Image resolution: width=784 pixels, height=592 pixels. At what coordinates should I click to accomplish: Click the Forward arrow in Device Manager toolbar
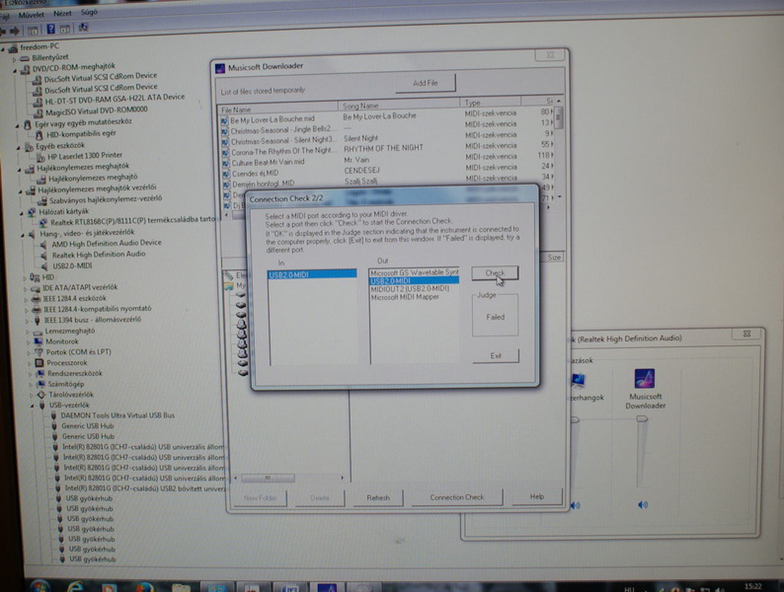coord(15,30)
